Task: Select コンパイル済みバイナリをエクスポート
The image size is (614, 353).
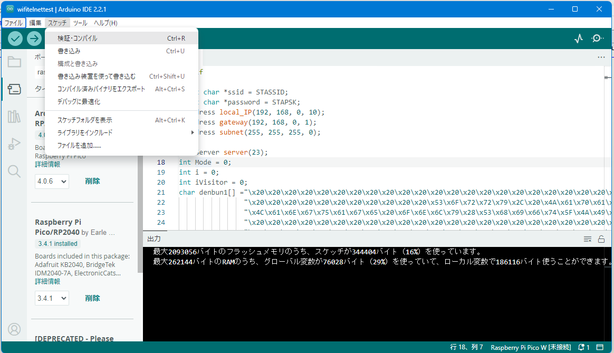Action: coord(121,89)
